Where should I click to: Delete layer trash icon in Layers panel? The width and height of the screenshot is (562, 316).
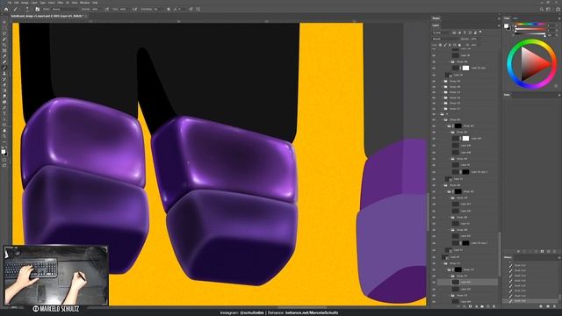(x=494, y=306)
